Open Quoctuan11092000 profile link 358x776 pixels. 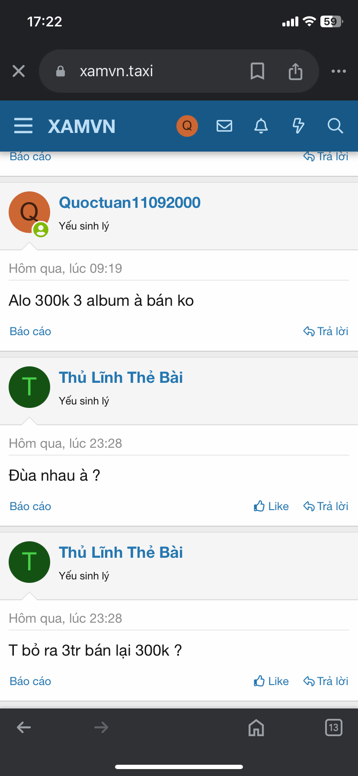pyautogui.click(x=130, y=203)
